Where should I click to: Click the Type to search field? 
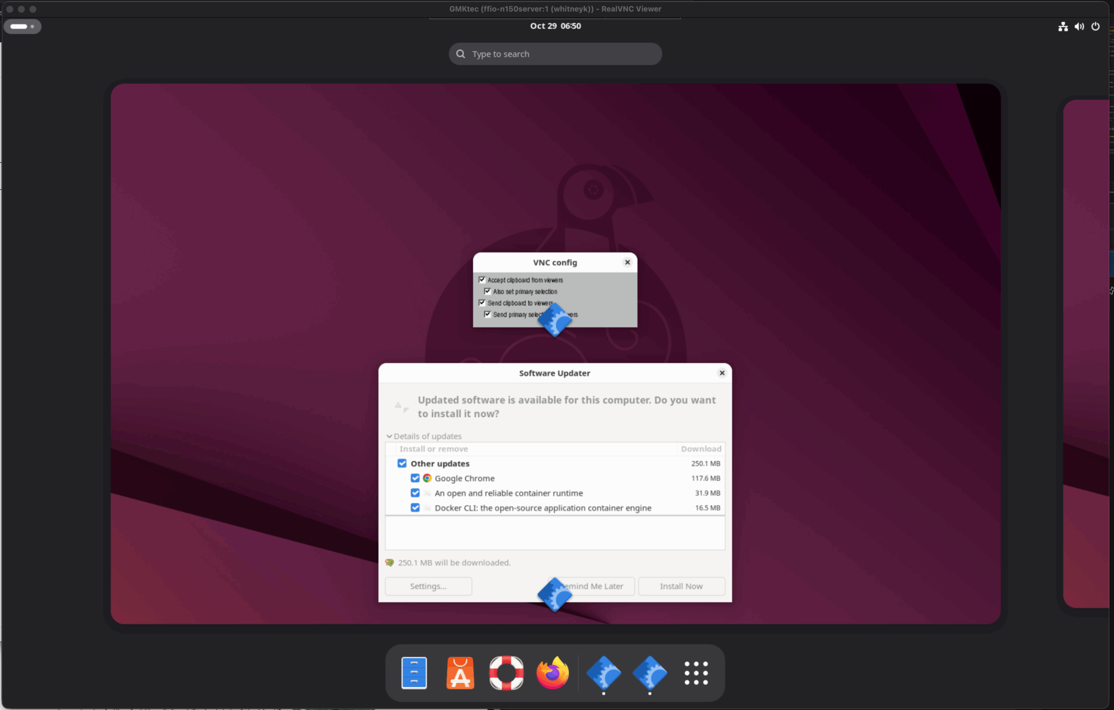pyautogui.click(x=555, y=54)
